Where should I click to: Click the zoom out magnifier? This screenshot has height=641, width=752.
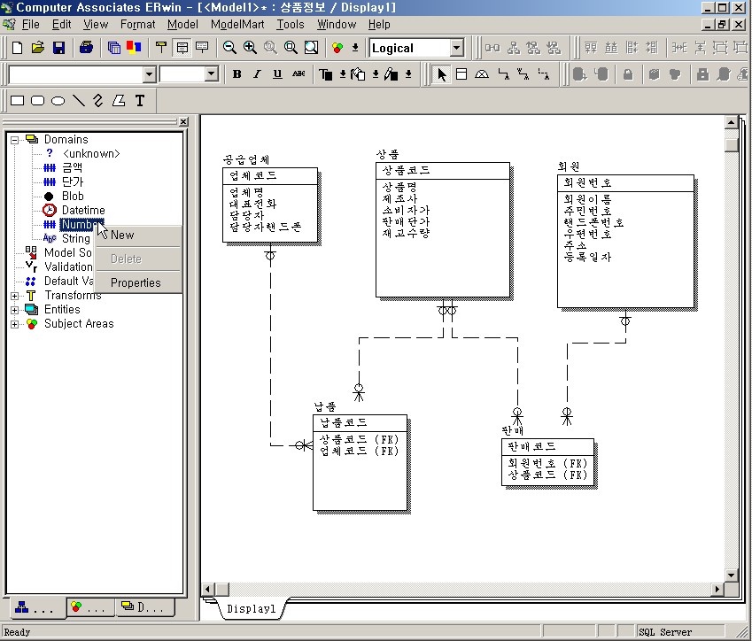pos(229,48)
